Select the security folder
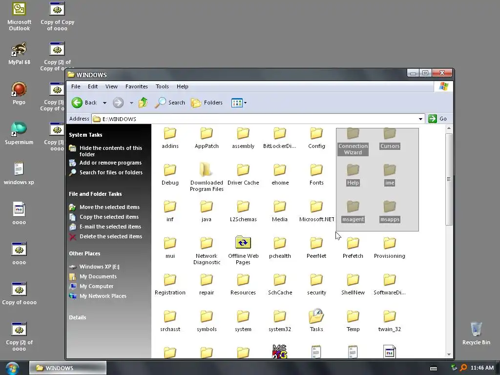 (316, 285)
